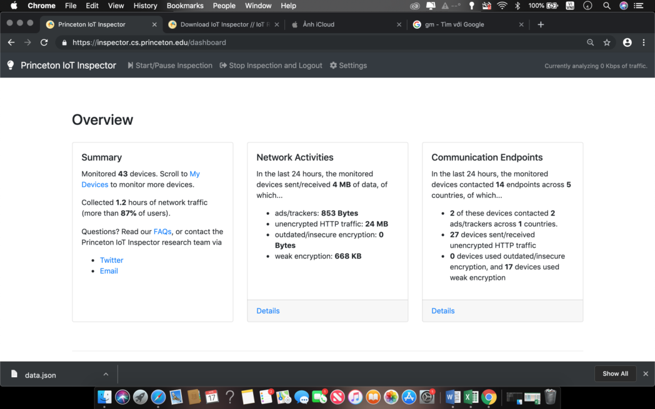This screenshot has height=409, width=655.
Task: Open the Bookmarks menu
Action: (185, 6)
